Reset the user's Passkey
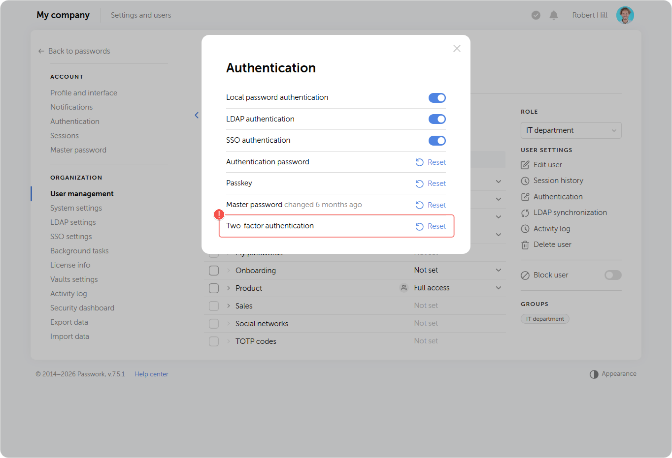 click(430, 183)
